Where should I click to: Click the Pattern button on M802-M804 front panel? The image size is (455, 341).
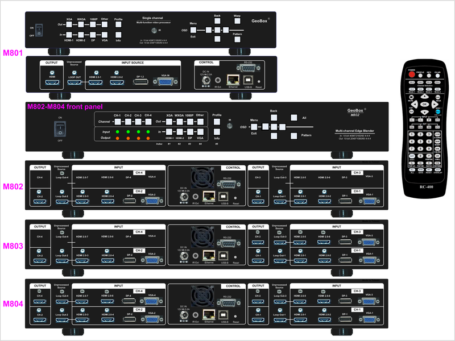(x=294, y=136)
